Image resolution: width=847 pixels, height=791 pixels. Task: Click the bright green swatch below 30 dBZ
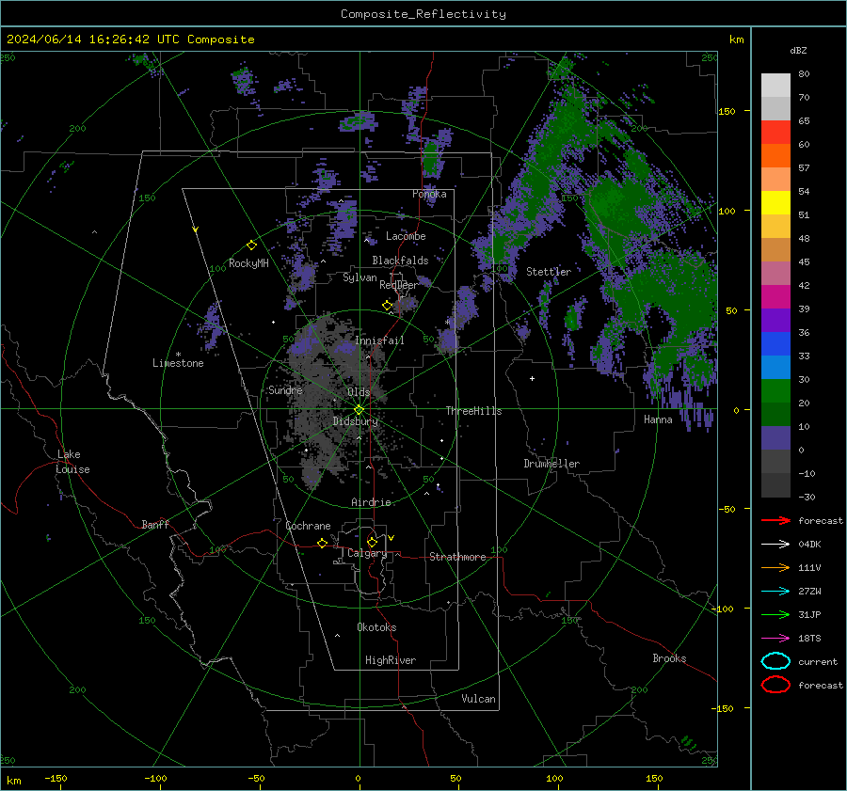(775, 391)
